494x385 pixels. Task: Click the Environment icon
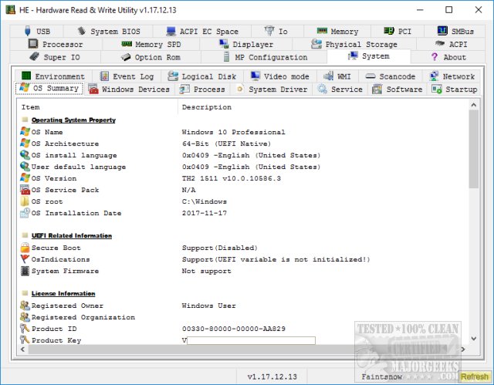coord(26,76)
